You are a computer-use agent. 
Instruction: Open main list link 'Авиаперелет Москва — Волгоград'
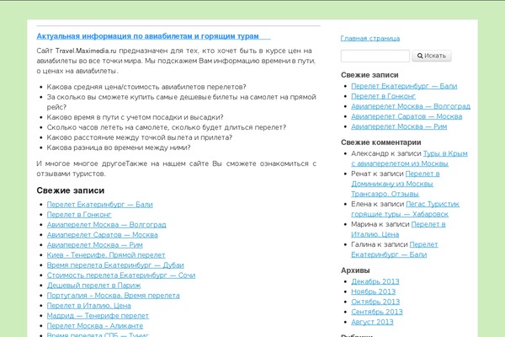coord(106,225)
